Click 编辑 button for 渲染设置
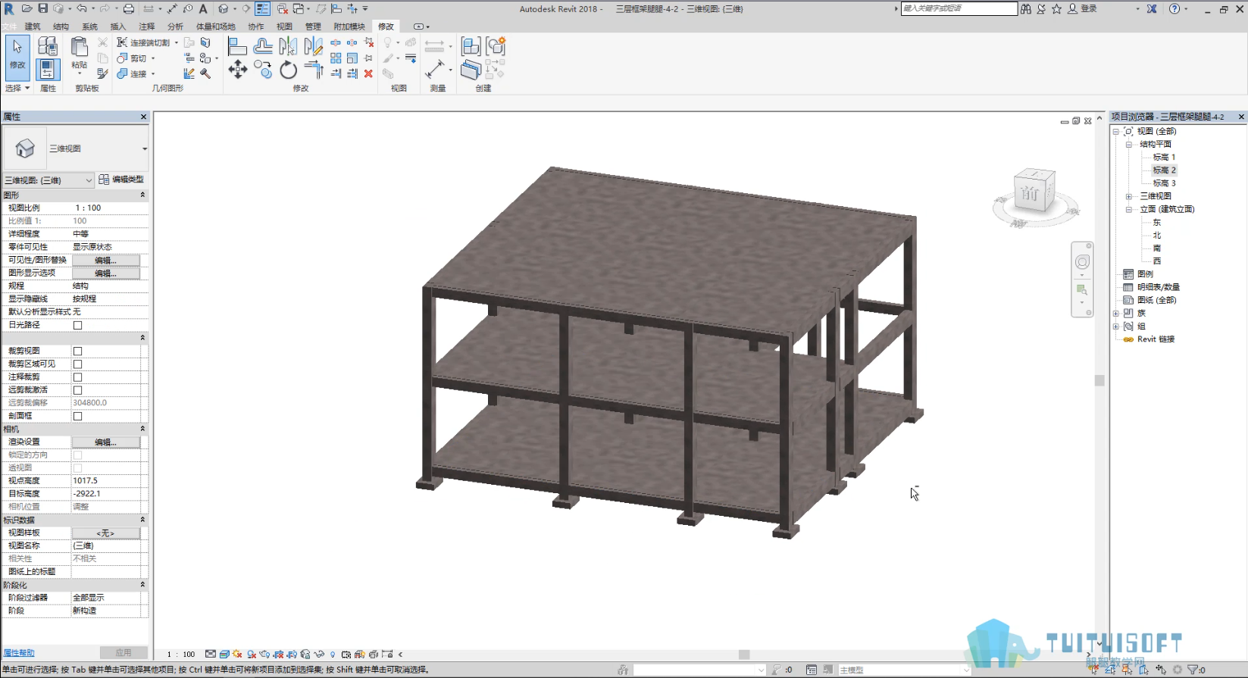 [106, 442]
